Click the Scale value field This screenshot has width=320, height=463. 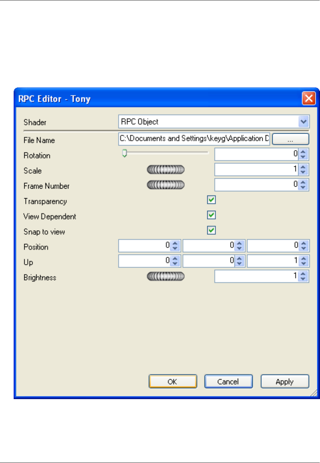coord(256,169)
